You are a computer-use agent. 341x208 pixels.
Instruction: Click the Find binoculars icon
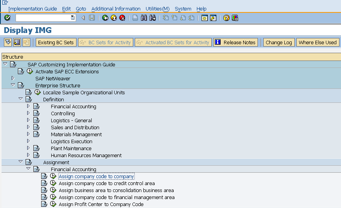click(x=144, y=18)
